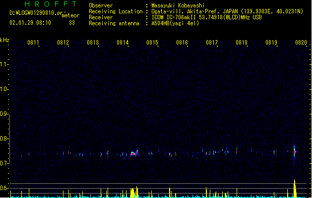The width and height of the screenshot is (312, 198).
Task: Click time marker 0819
Action: pyautogui.click(x=271, y=43)
